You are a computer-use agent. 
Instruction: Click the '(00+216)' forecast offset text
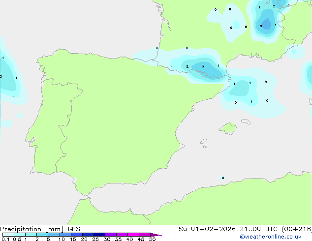297,229
